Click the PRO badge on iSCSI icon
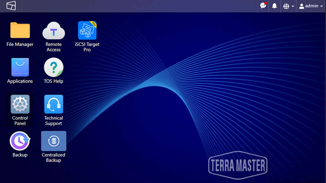Screen dimensions: 326x183 click(x=94, y=24)
